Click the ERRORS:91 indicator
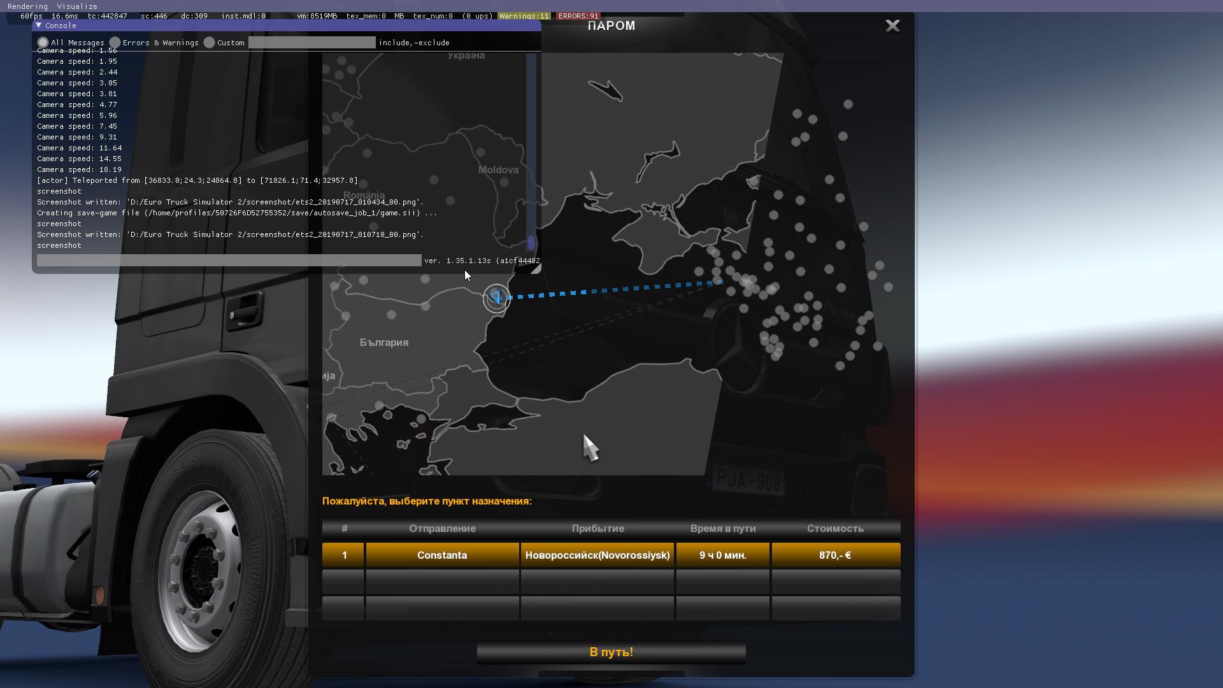This screenshot has height=688, width=1223. pos(578,16)
